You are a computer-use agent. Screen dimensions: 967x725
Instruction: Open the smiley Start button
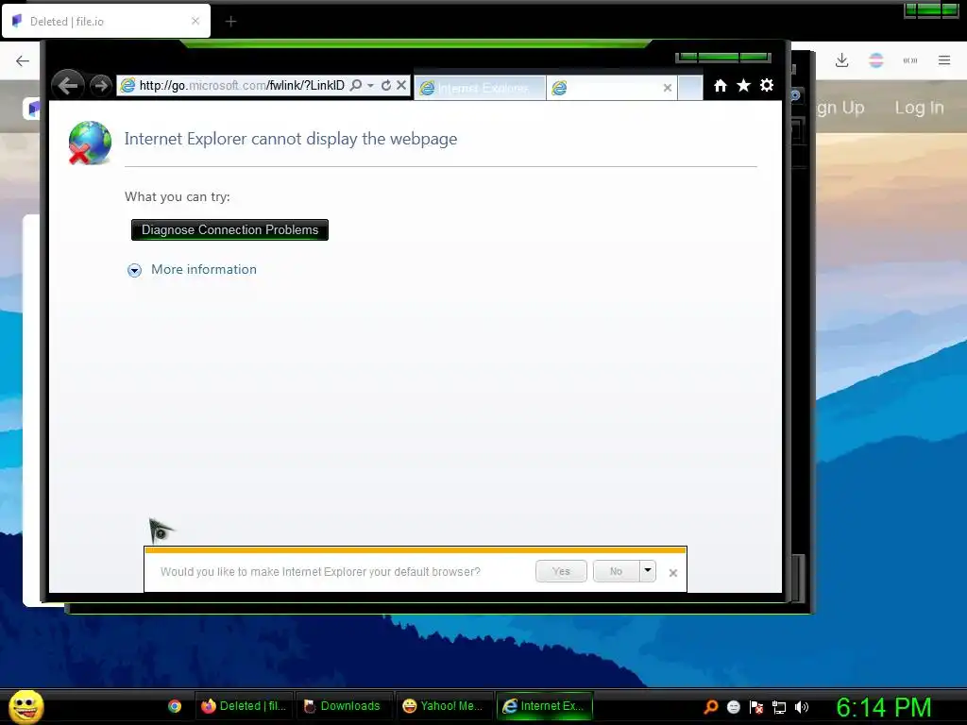click(x=26, y=706)
